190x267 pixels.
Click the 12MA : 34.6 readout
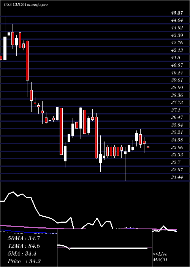pos(24,246)
